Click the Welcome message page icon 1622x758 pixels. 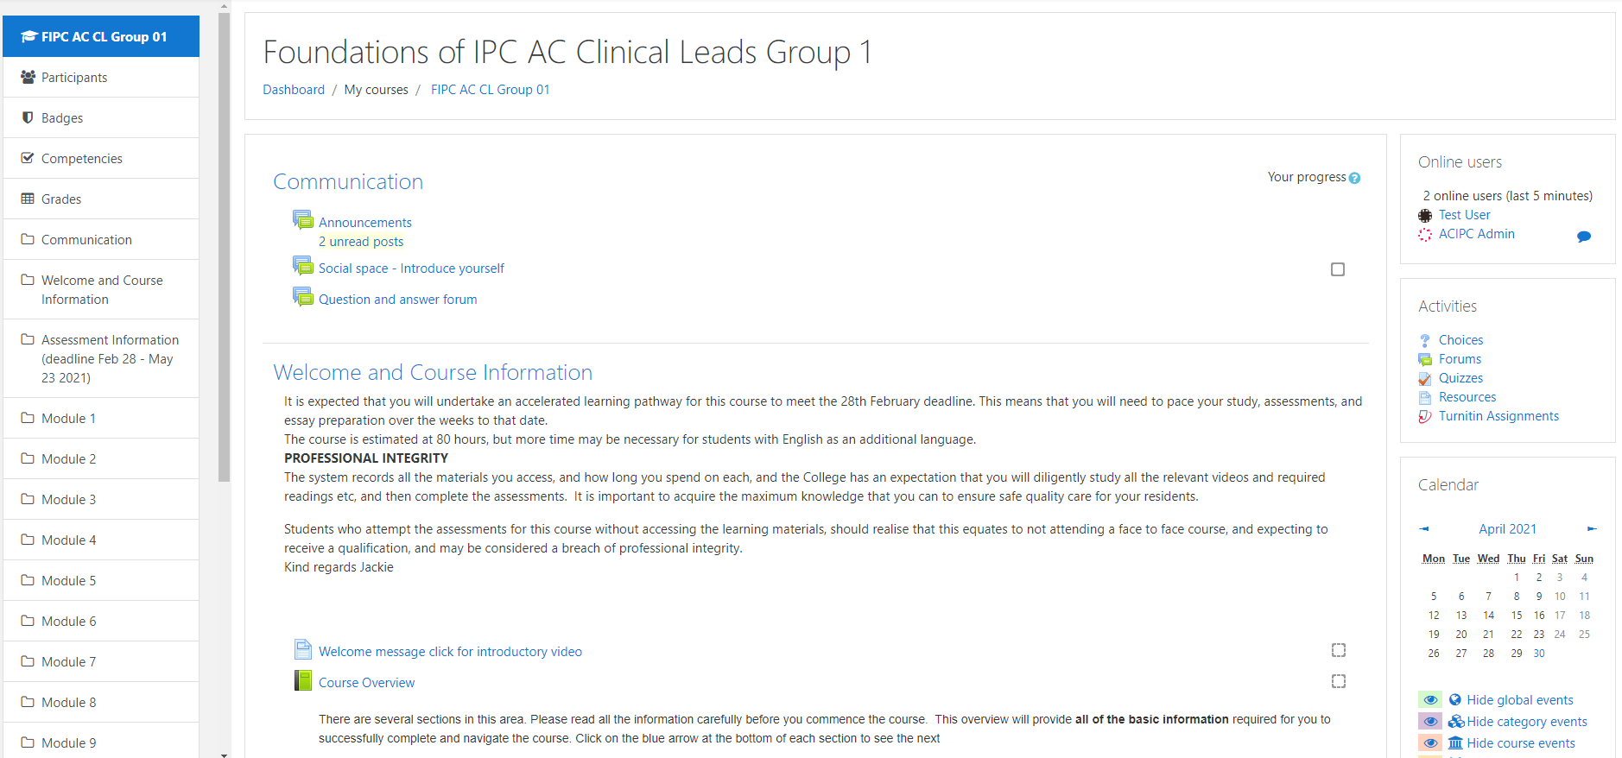click(x=303, y=649)
